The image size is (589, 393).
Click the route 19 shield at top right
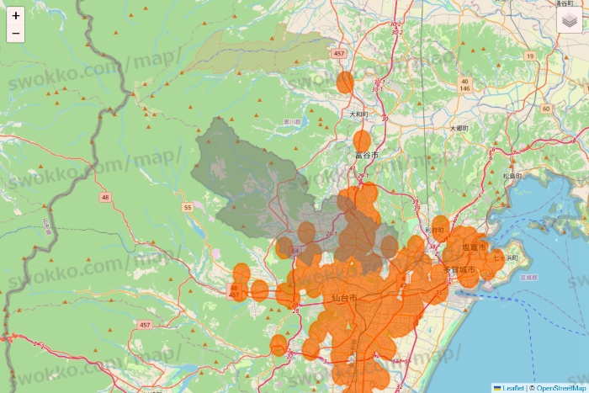[530, 56]
